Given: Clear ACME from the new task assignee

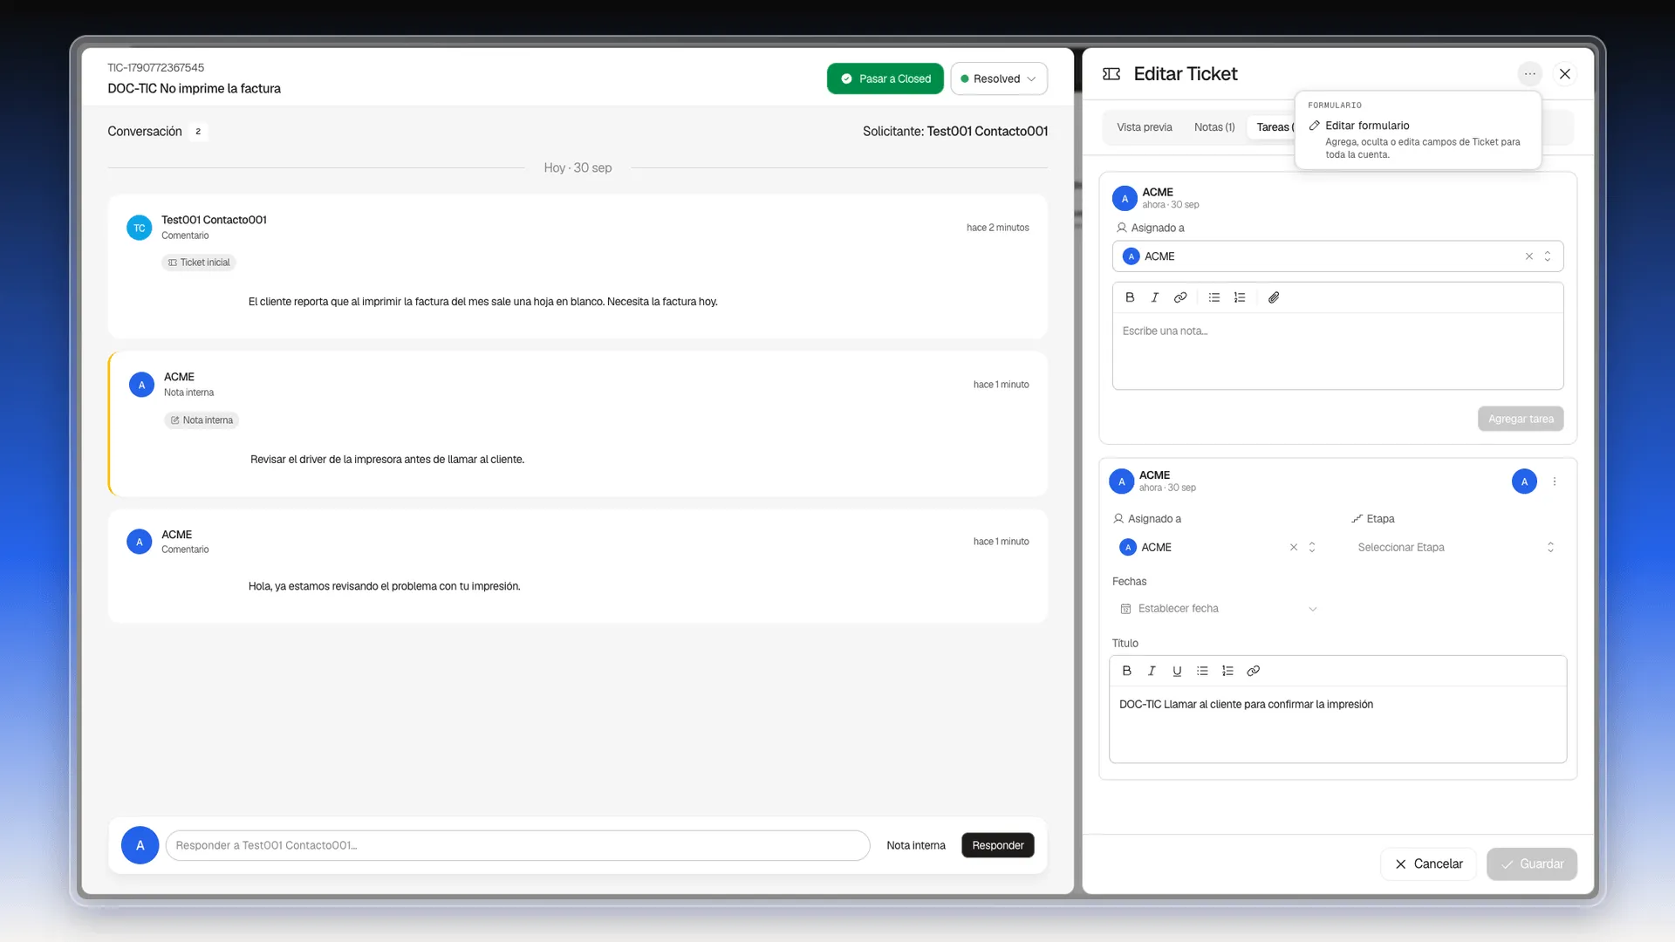Looking at the screenshot, I should [x=1528, y=256].
